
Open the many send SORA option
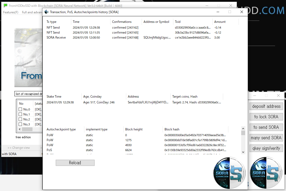click(x=266, y=138)
